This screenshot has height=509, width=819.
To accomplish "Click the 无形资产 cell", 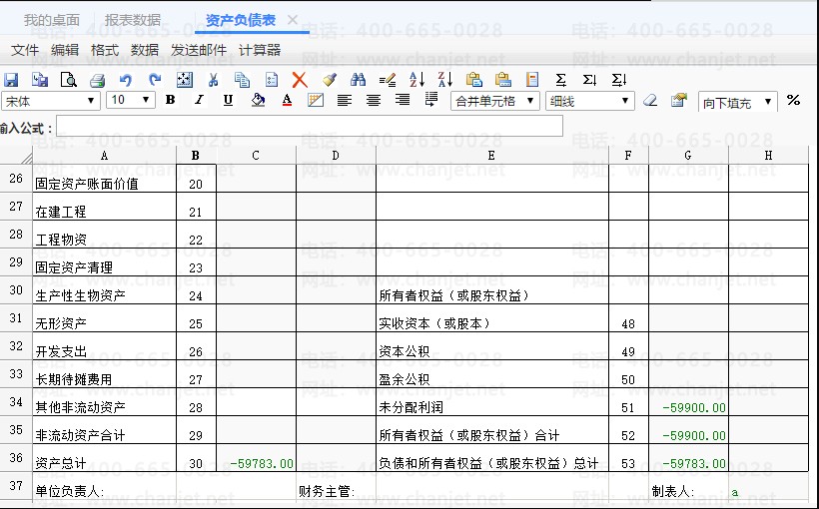I will tap(105, 318).
